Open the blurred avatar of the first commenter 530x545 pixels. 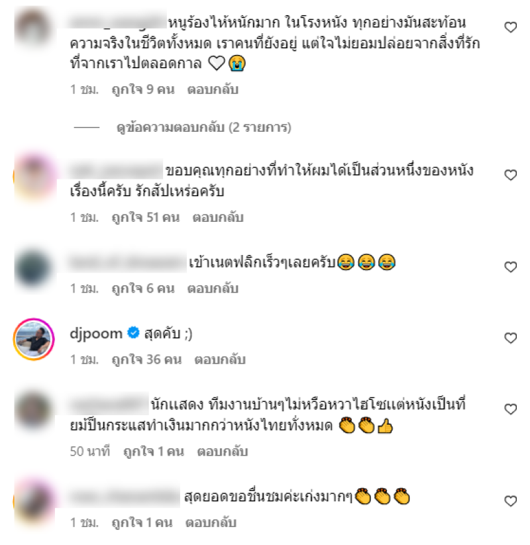click(34, 28)
